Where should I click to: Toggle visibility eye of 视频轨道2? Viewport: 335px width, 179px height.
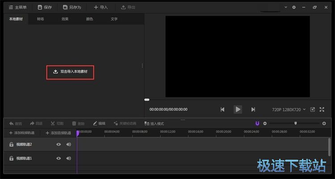coord(59,145)
